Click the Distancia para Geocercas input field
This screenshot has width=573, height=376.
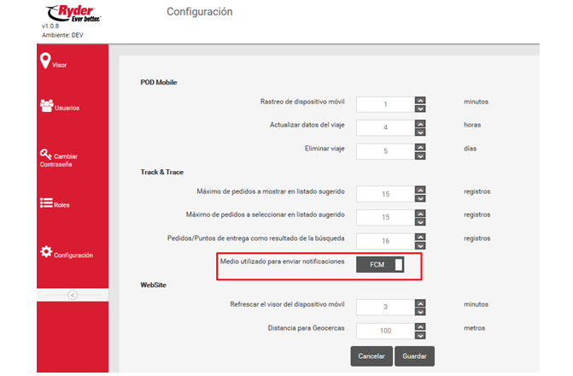(385, 330)
